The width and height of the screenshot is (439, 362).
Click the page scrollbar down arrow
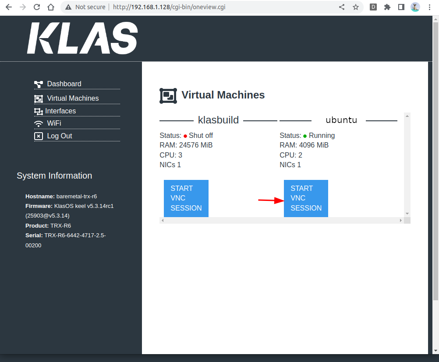435,351
